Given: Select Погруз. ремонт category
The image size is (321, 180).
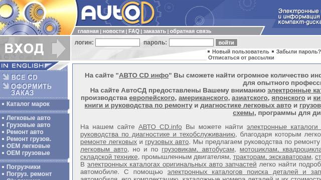Looking at the screenshot, I should (x=29, y=174).
